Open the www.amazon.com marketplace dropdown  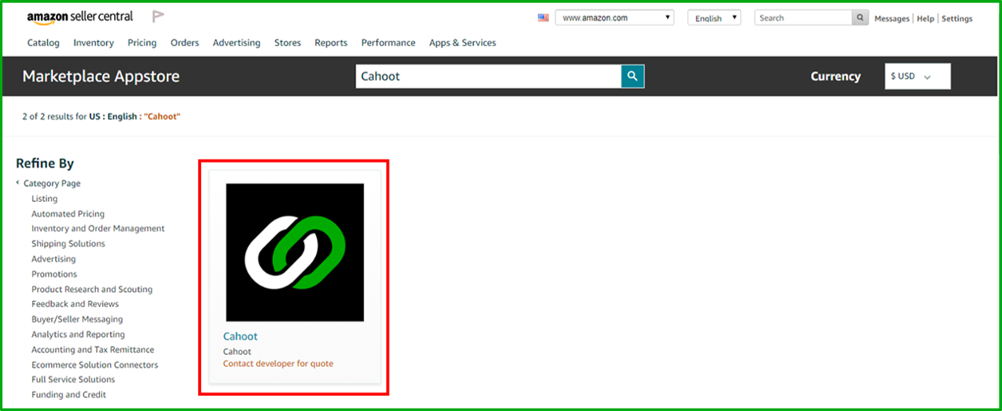point(614,18)
